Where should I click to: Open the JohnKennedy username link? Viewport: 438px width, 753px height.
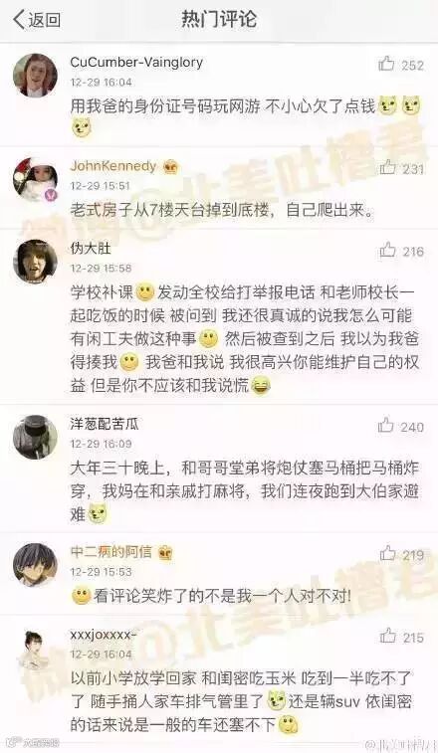click(x=113, y=166)
